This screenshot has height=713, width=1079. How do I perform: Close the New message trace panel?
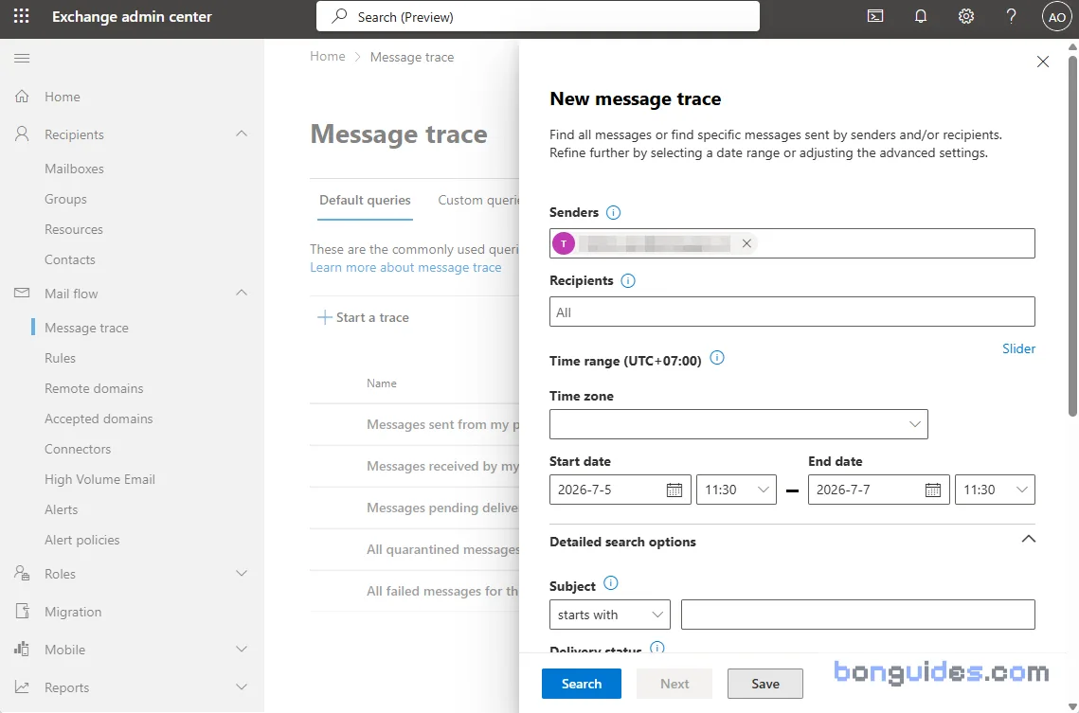point(1043,62)
